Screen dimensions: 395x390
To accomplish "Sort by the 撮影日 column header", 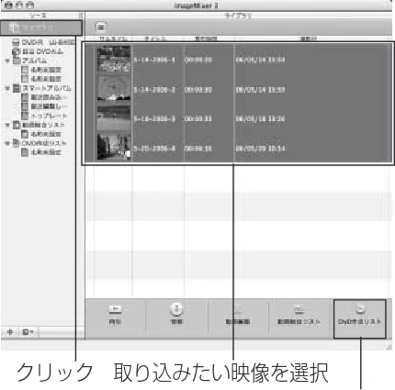I will (x=308, y=39).
